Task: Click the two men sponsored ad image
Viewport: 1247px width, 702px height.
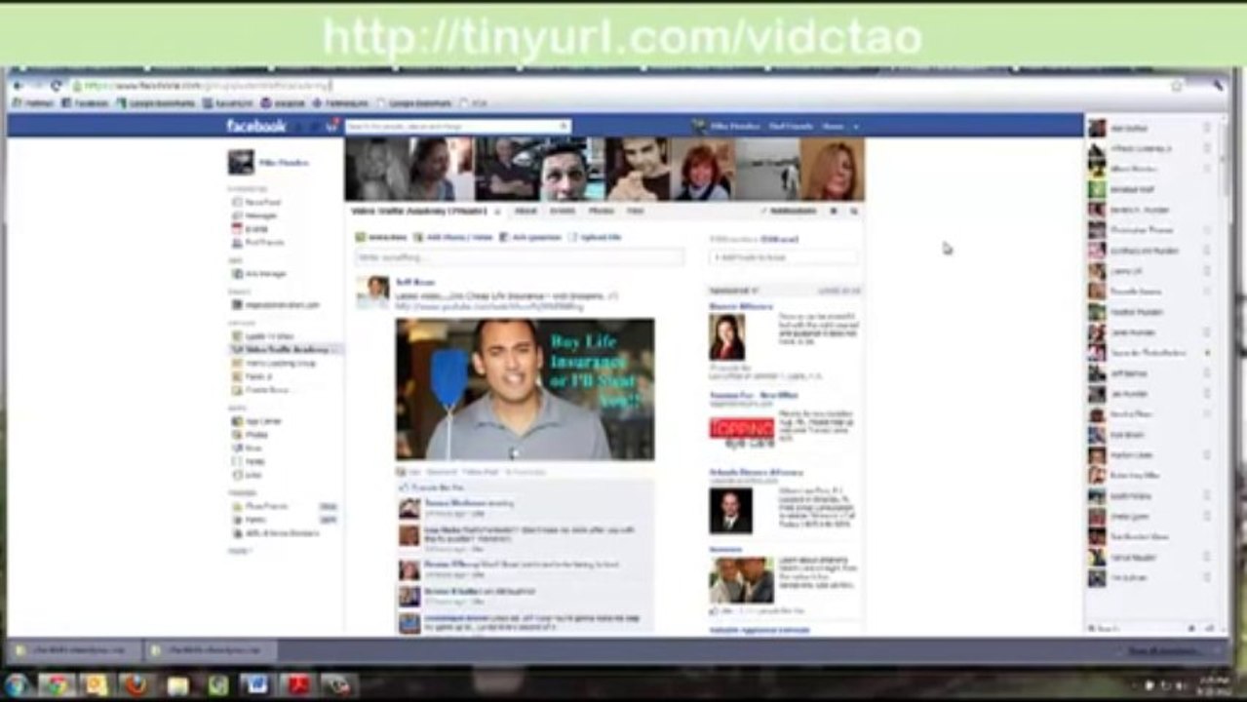Action: pyautogui.click(x=741, y=580)
